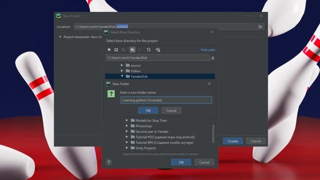Click the Location field in New Project
The height and width of the screenshot is (180, 320).
[x=169, y=26]
